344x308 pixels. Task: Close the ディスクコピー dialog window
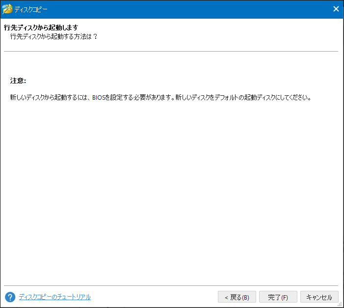336,9
